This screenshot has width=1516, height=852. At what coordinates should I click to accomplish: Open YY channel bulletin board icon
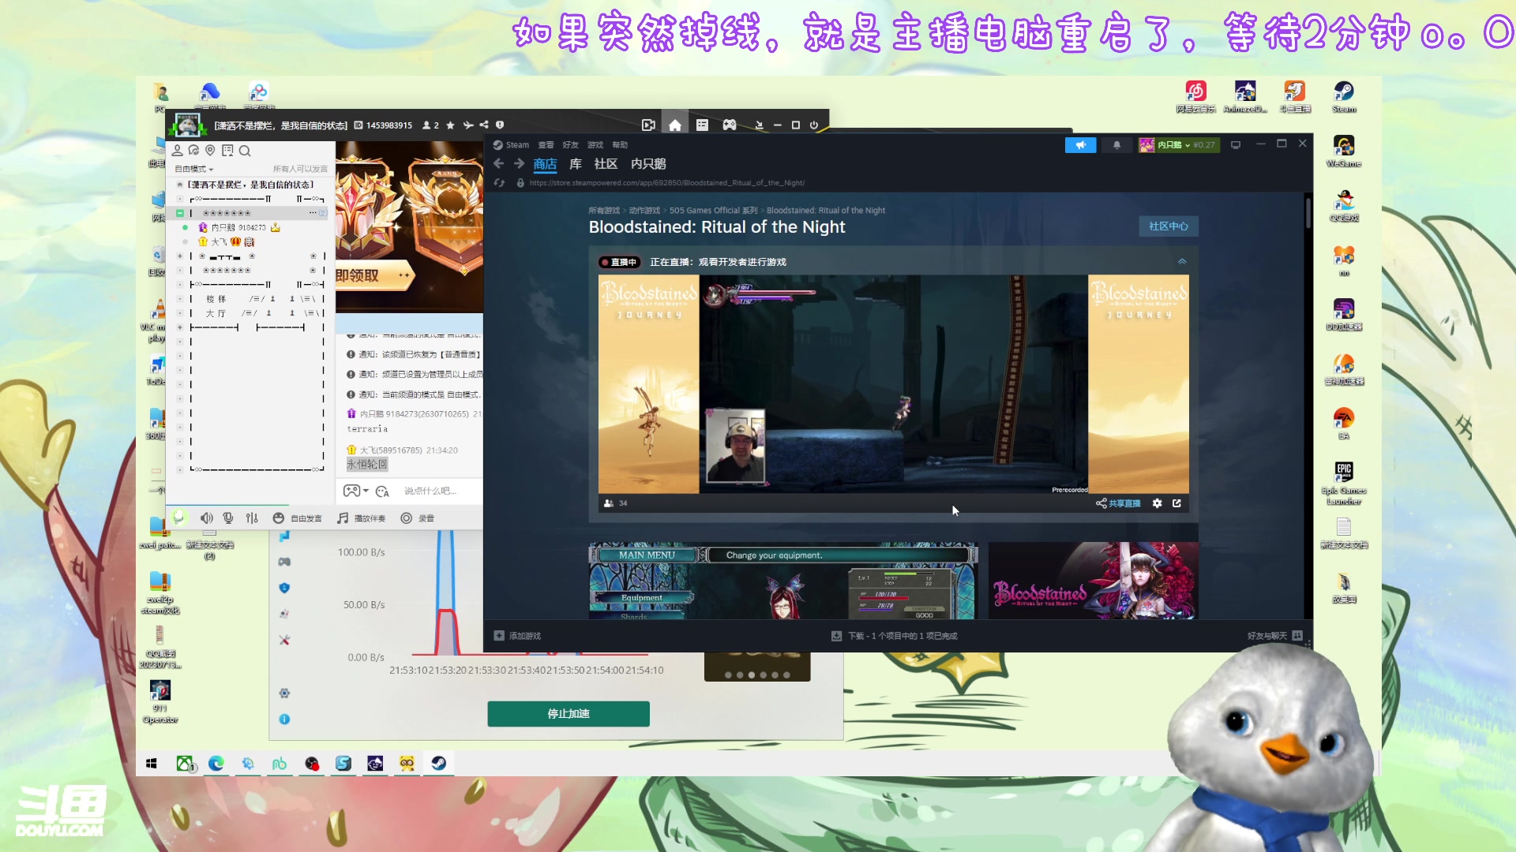pyautogui.click(x=227, y=150)
